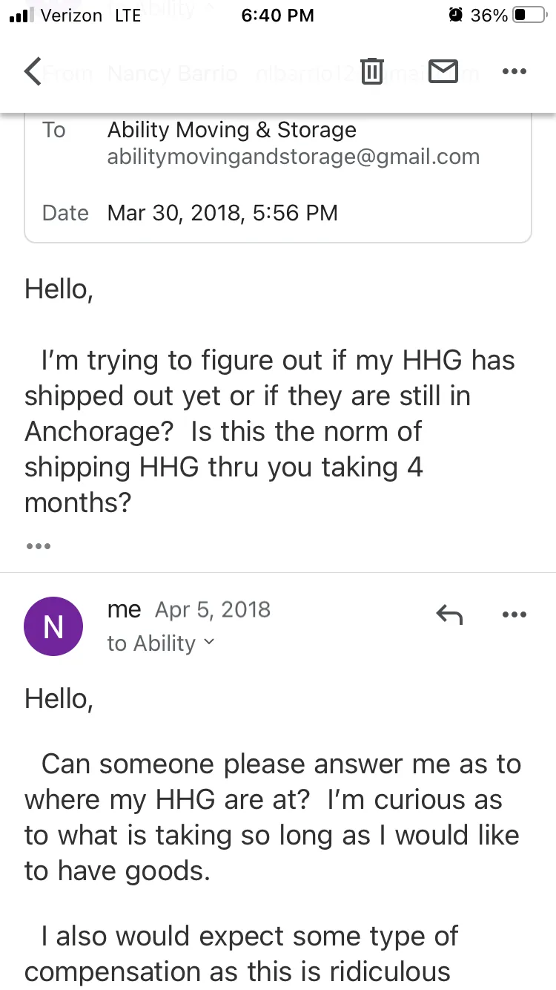Delete this email with the trash icon
556x990 pixels.
click(x=372, y=71)
